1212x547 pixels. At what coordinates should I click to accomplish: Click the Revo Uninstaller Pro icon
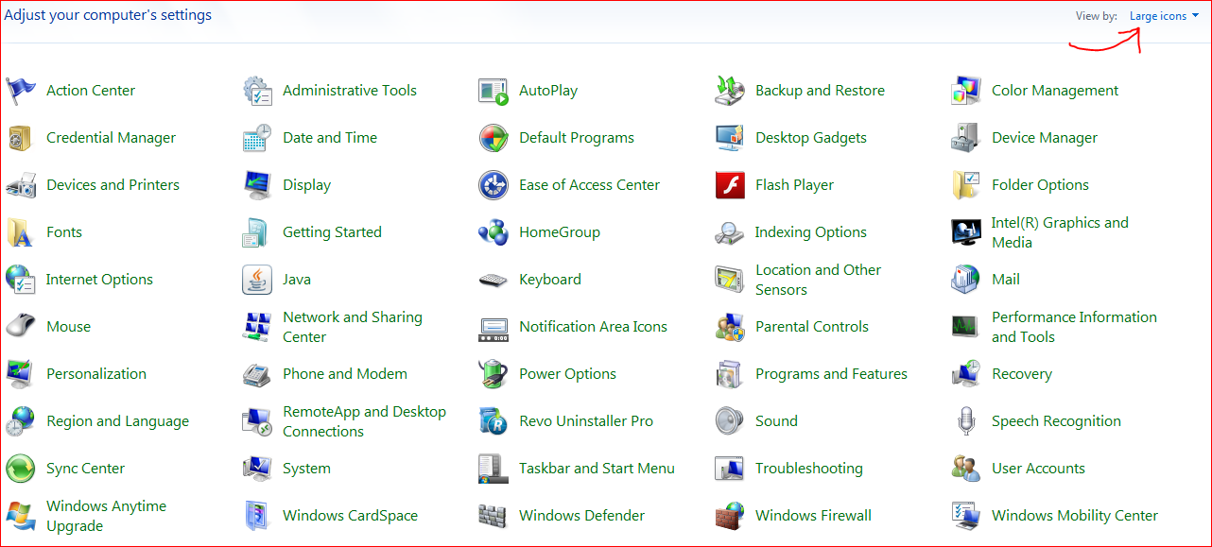pos(493,420)
